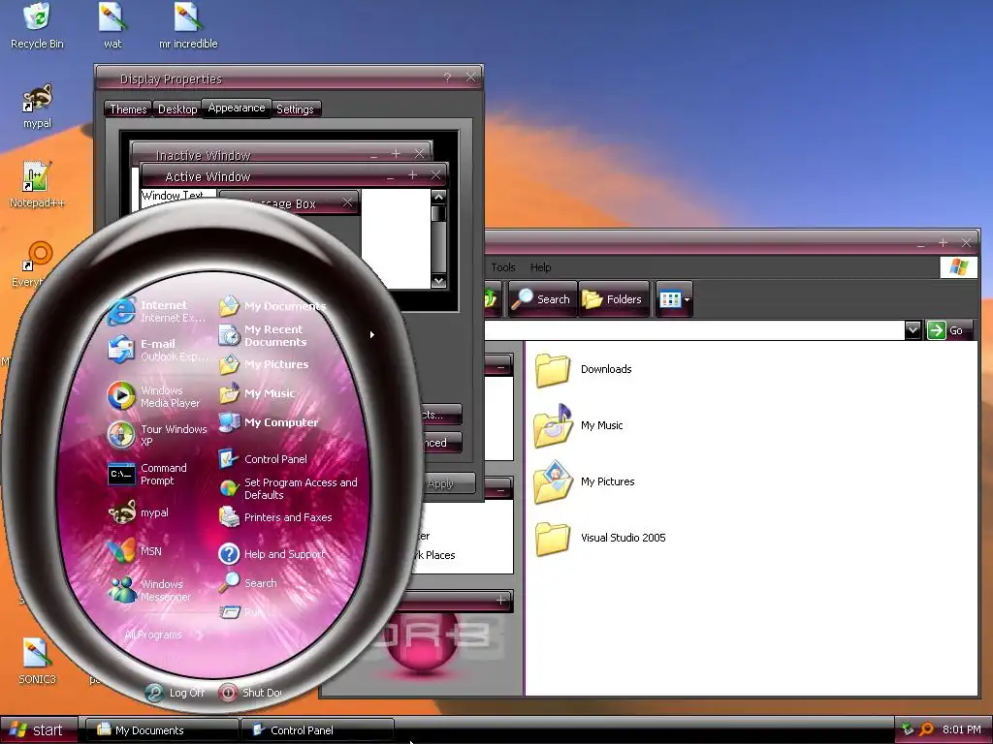Select Visual Studio 2005 folder
Image resolution: width=993 pixels, height=744 pixels.
(599, 538)
